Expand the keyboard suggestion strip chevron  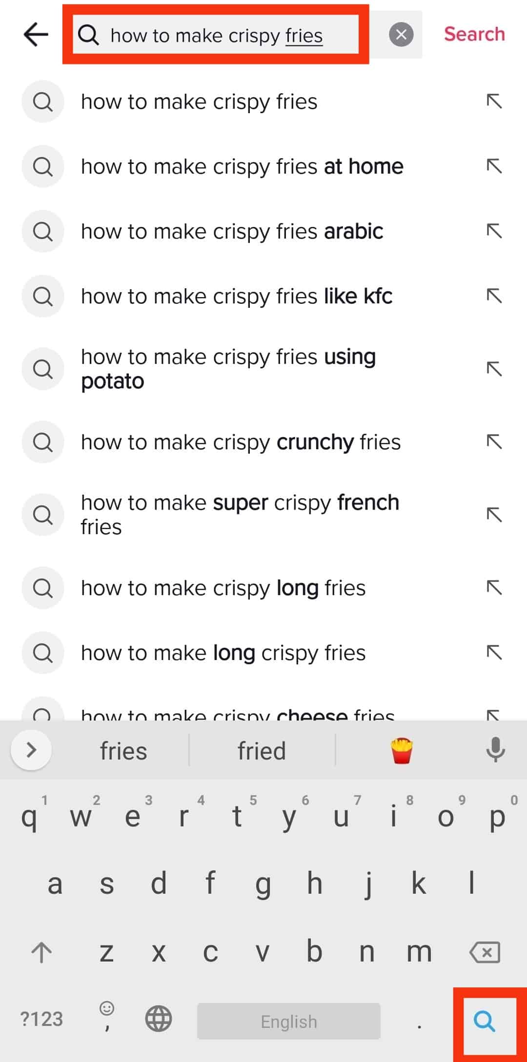[31, 750]
